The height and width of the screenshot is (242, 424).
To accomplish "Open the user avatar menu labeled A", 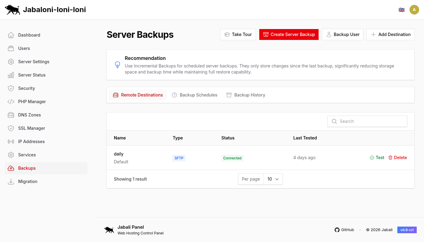I will [414, 9].
